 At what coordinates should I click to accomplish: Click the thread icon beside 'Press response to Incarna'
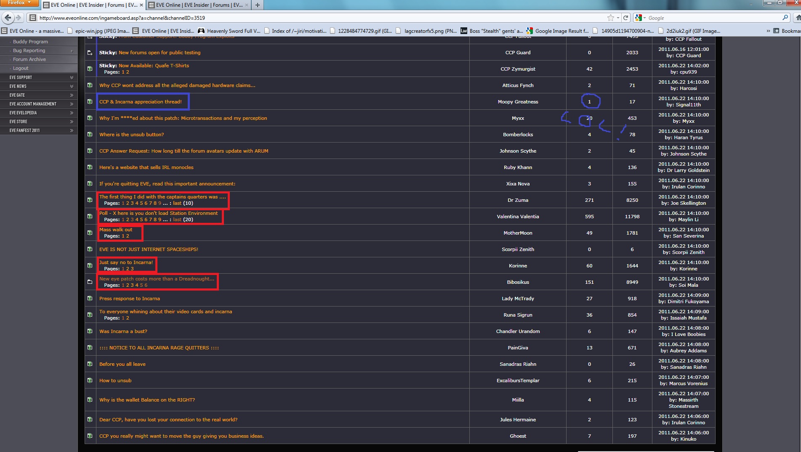[90, 298]
